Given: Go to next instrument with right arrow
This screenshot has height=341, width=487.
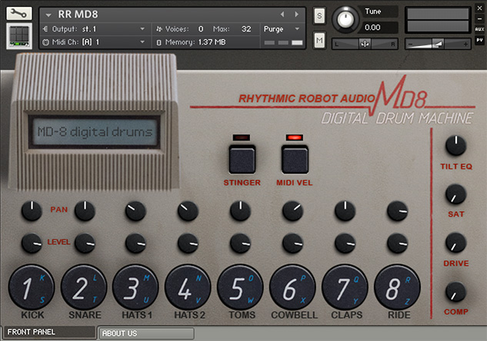Looking at the screenshot, I should [297, 15].
